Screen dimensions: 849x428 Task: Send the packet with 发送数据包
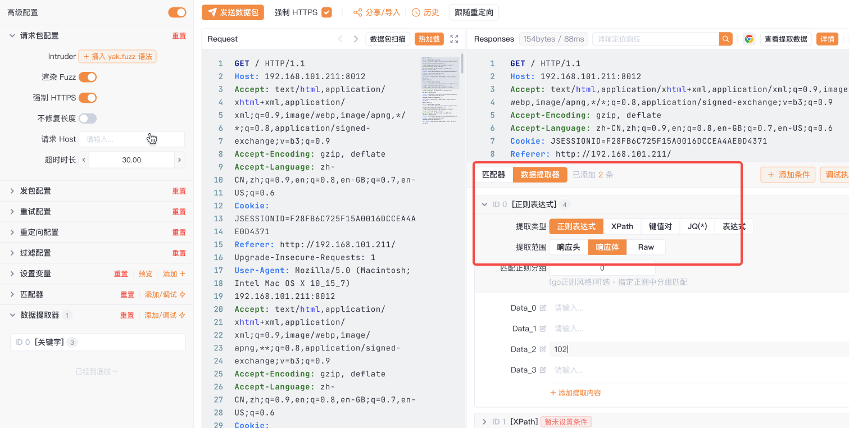point(233,12)
